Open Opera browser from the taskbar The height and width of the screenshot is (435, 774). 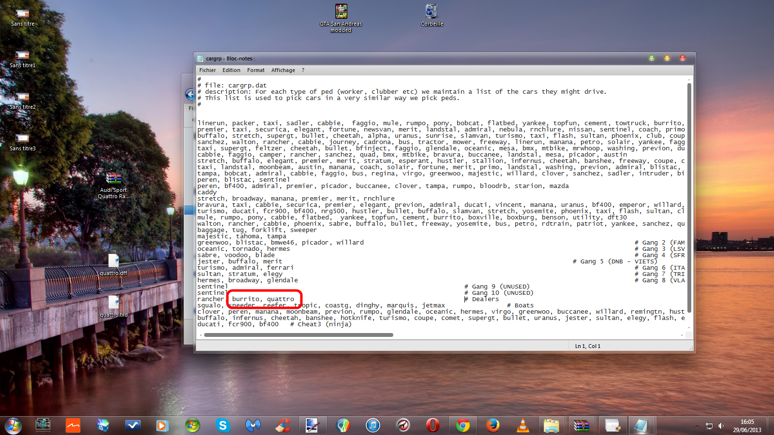coord(432,425)
